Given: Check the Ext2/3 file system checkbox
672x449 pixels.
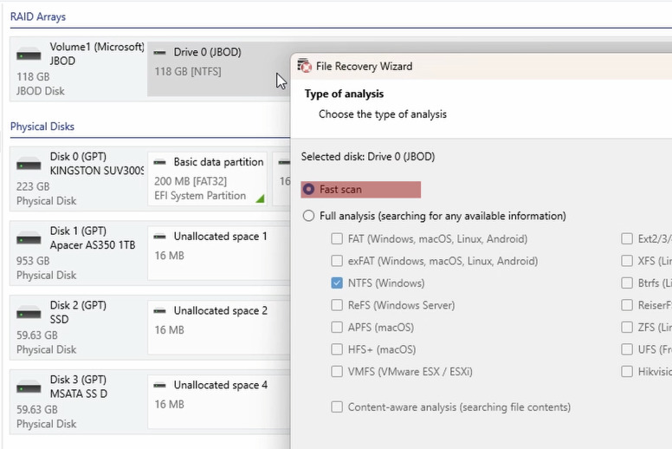Looking at the screenshot, I should (627, 238).
